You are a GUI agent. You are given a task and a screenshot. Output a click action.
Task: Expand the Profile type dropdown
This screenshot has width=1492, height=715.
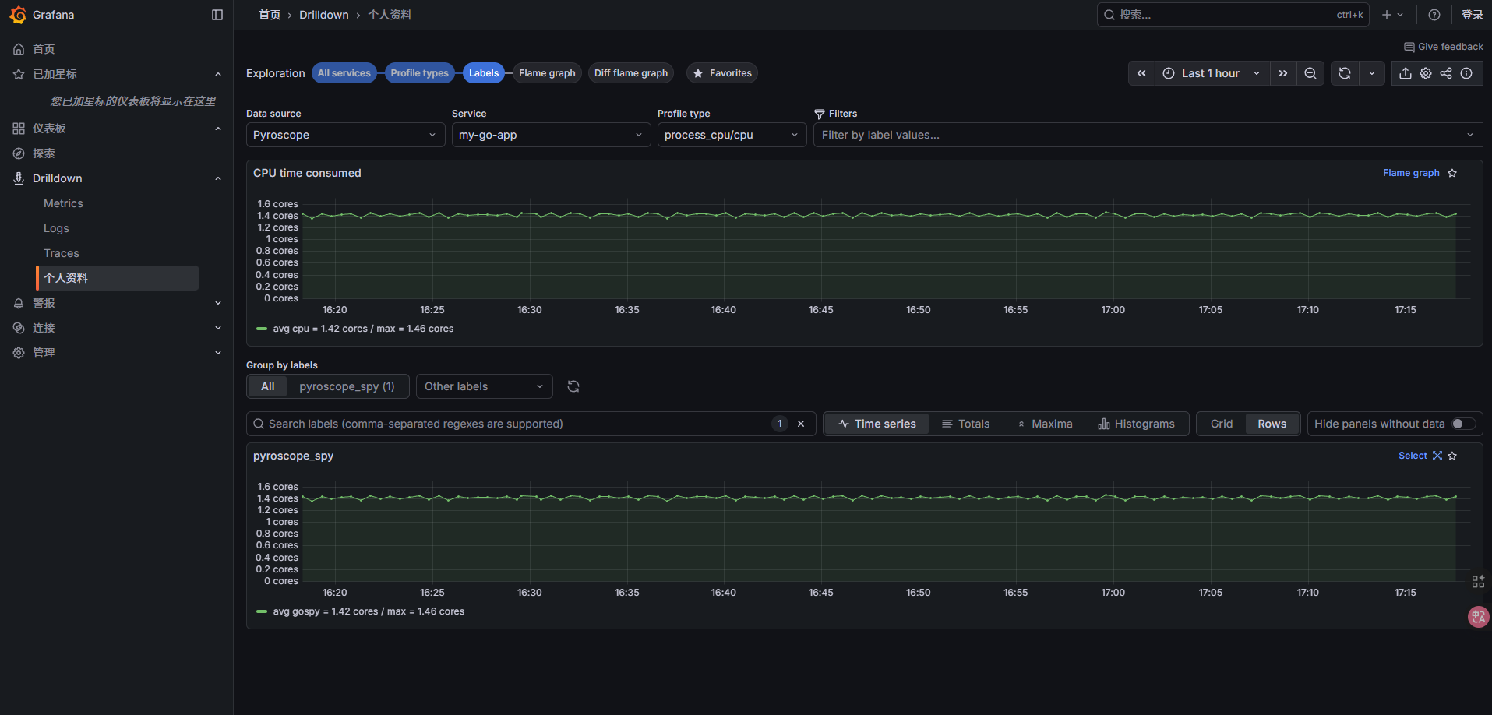pos(731,135)
